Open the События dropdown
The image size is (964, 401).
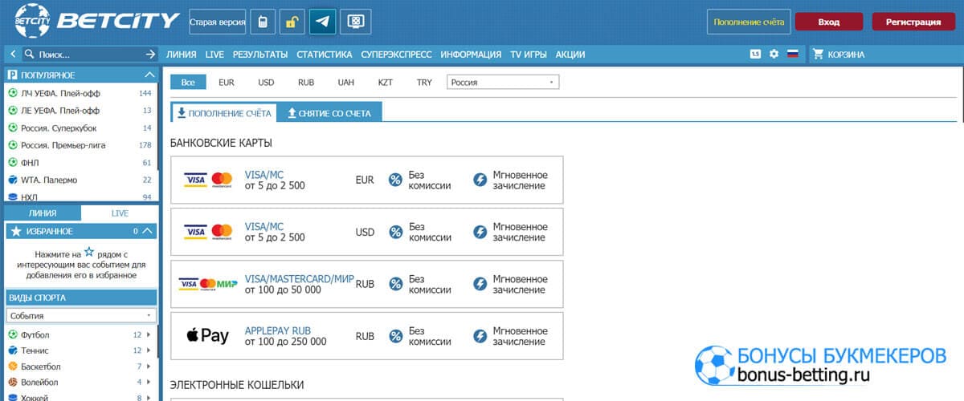tap(81, 315)
